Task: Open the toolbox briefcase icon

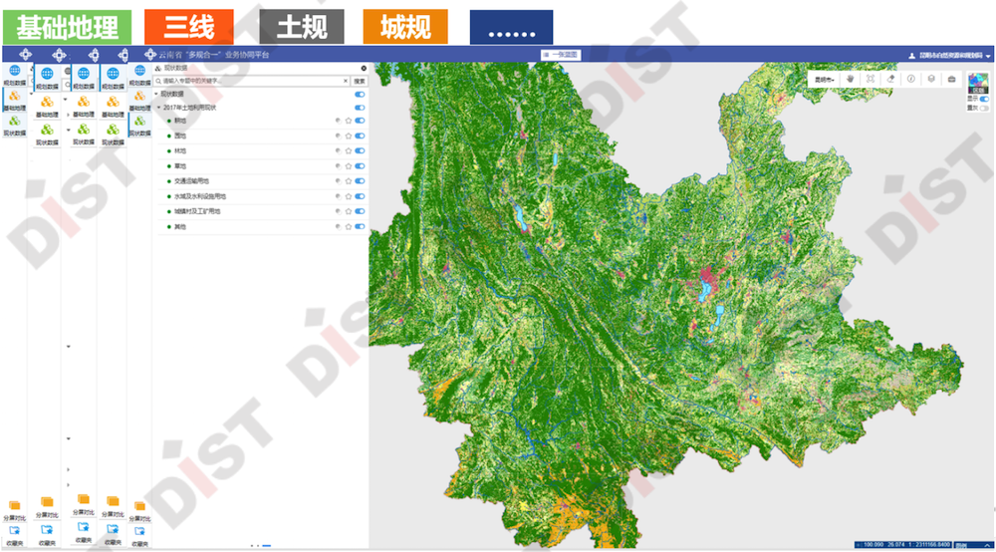Action: pyautogui.click(x=951, y=78)
